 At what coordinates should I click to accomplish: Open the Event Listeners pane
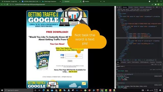pyautogui.click(x=135, y=62)
